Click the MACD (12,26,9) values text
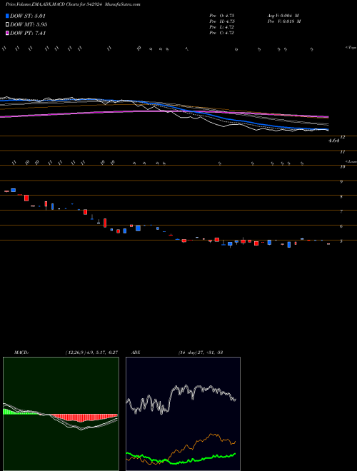The image size is (357, 471). [x=91, y=352]
